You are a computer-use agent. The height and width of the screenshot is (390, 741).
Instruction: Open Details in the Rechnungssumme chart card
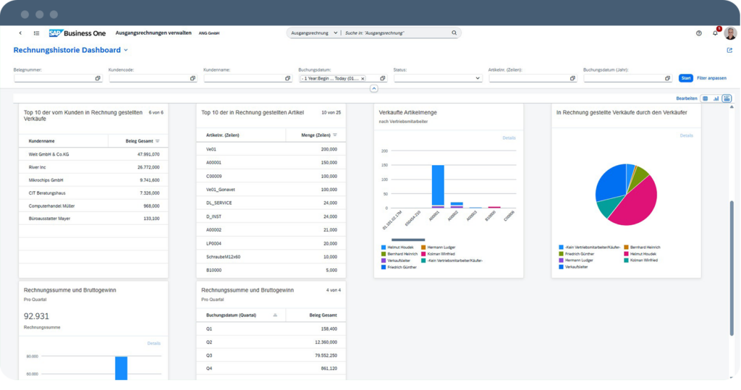(x=154, y=343)
